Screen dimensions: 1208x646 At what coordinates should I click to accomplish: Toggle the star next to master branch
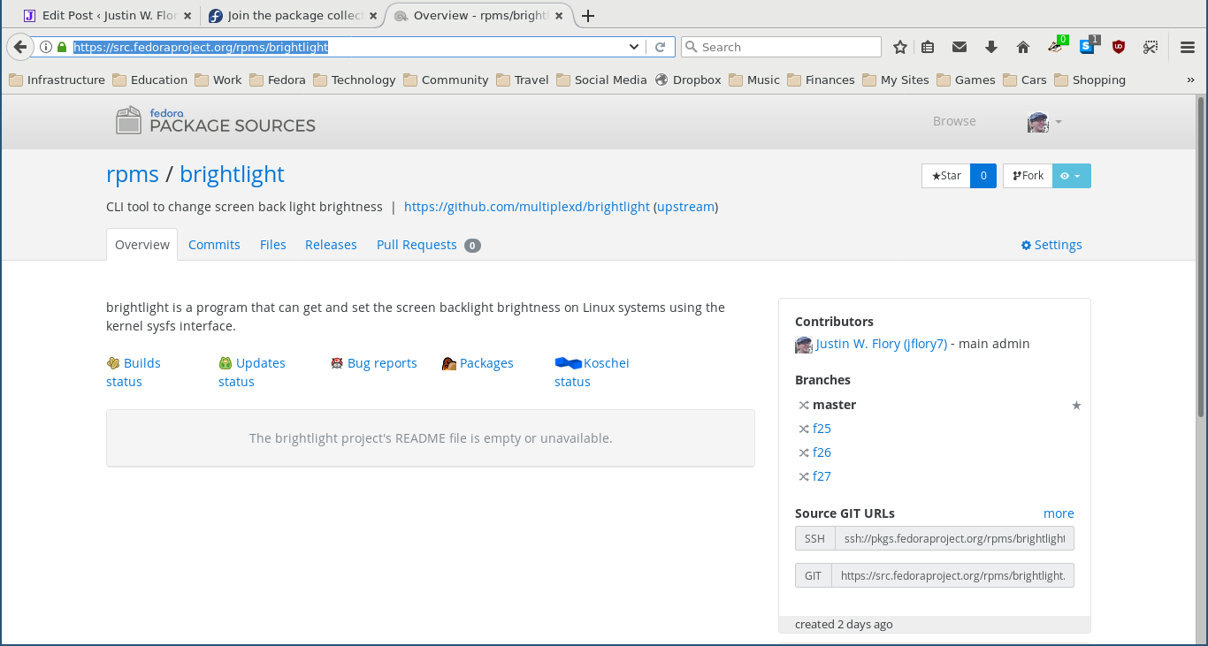coord(1076,405)
